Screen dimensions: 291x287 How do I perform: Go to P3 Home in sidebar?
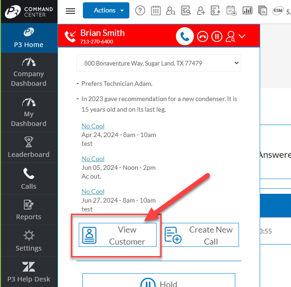point(29,38)
